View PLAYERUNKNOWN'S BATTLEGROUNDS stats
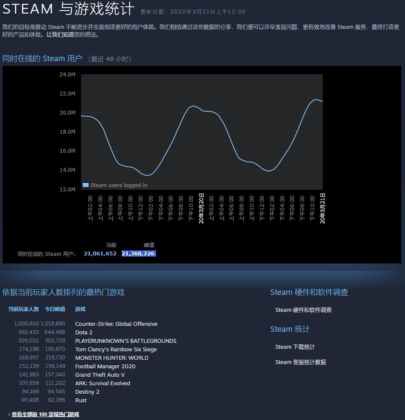 [x=126, y=341]
